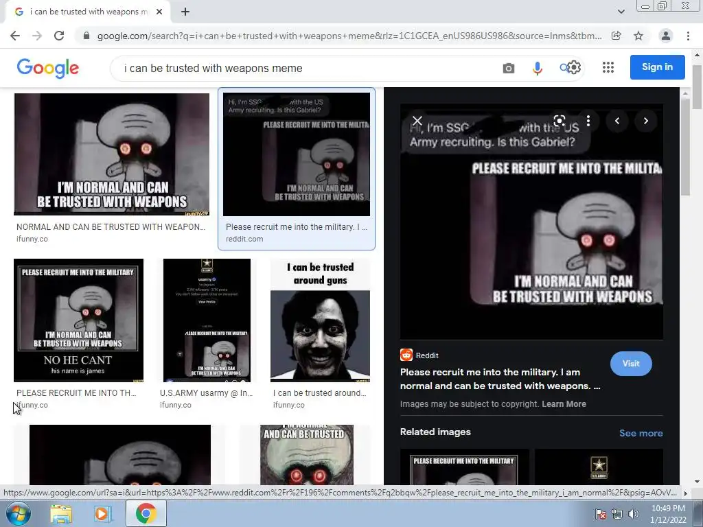This screenshot has width=703, height=527.
Task: Open Windows Media Player from taskbar
Action: (102, 513)
